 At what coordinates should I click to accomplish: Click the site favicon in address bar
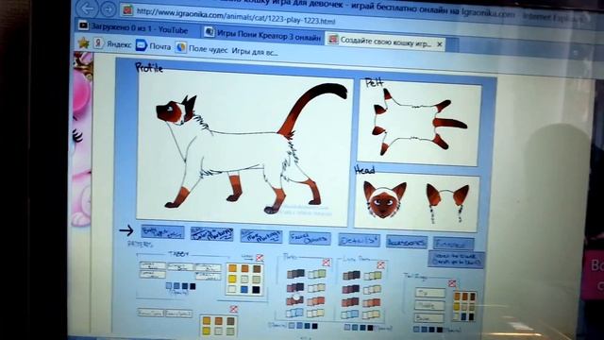click(127, 10)
